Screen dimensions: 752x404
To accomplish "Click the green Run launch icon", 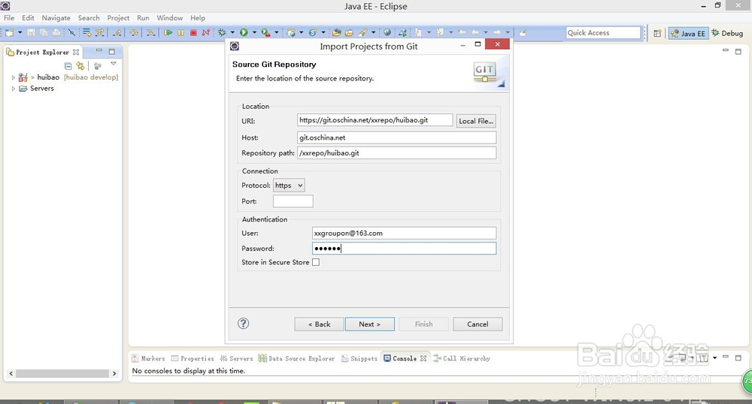I will click(x=244, y=32).
